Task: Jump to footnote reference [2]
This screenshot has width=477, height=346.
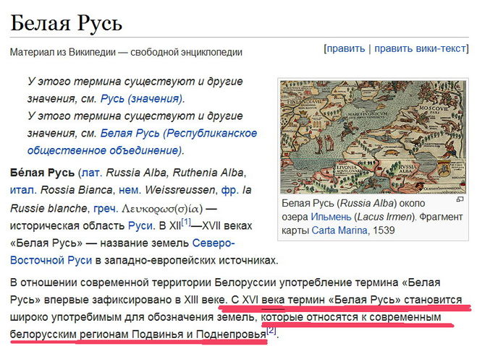Action: (271, 331)
